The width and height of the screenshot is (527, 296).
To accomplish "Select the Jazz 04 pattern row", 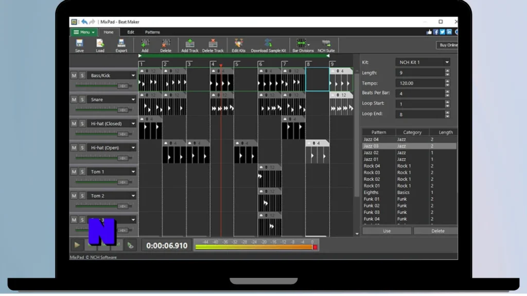I will [x=409, y=139].
